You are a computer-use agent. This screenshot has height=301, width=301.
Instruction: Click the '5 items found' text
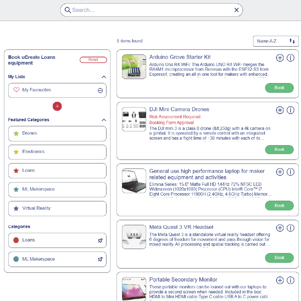coord(130,41)
